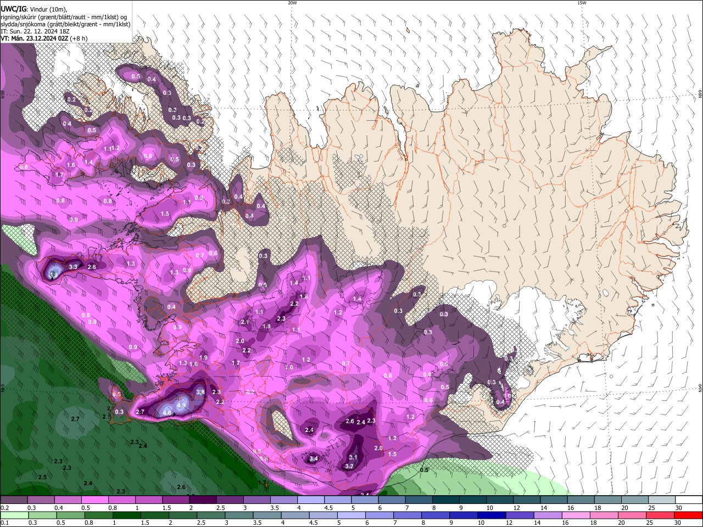
Task: Click the 66N latitude label on right edge
Action: point(700,95)
